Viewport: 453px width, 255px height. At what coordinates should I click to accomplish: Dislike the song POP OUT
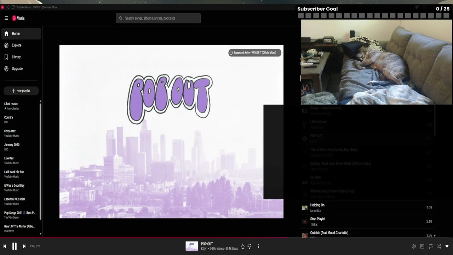[x=250, y=246]
